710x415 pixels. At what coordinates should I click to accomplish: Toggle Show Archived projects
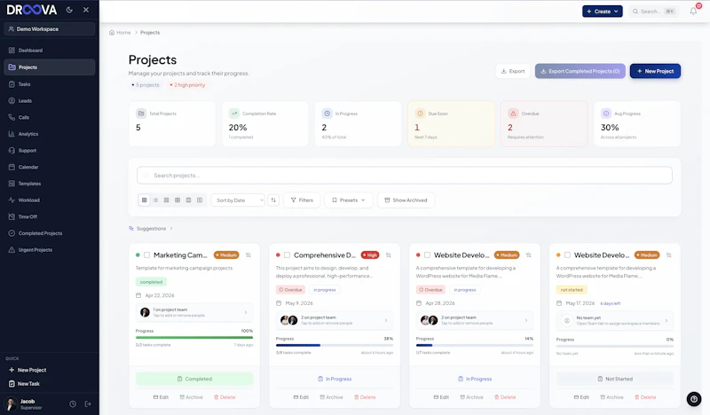pyautogui.click(x=406, y=200)
